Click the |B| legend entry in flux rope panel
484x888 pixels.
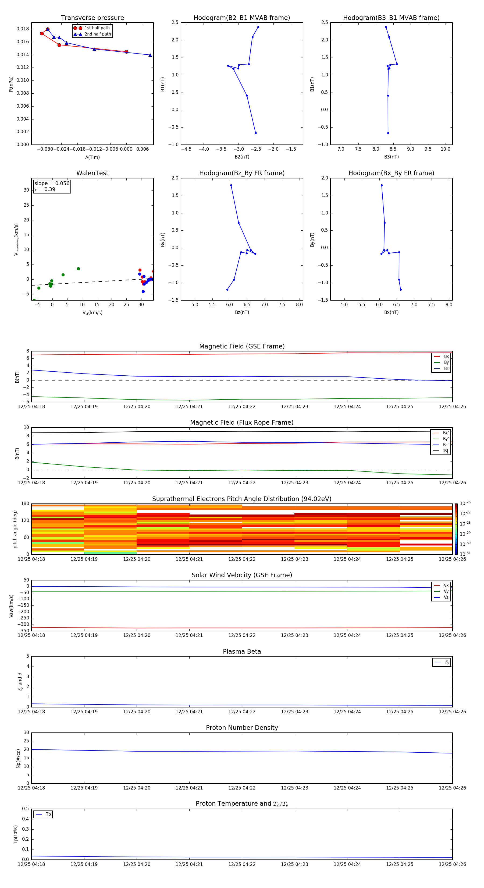[441, 451]
